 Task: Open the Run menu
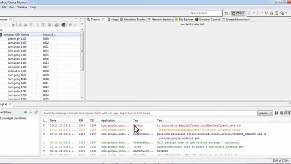point(12,7)
